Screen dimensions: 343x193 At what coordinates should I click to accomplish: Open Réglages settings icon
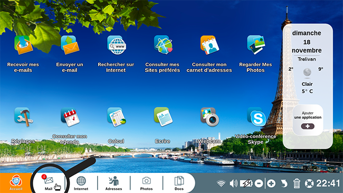[x=23, y=117]
